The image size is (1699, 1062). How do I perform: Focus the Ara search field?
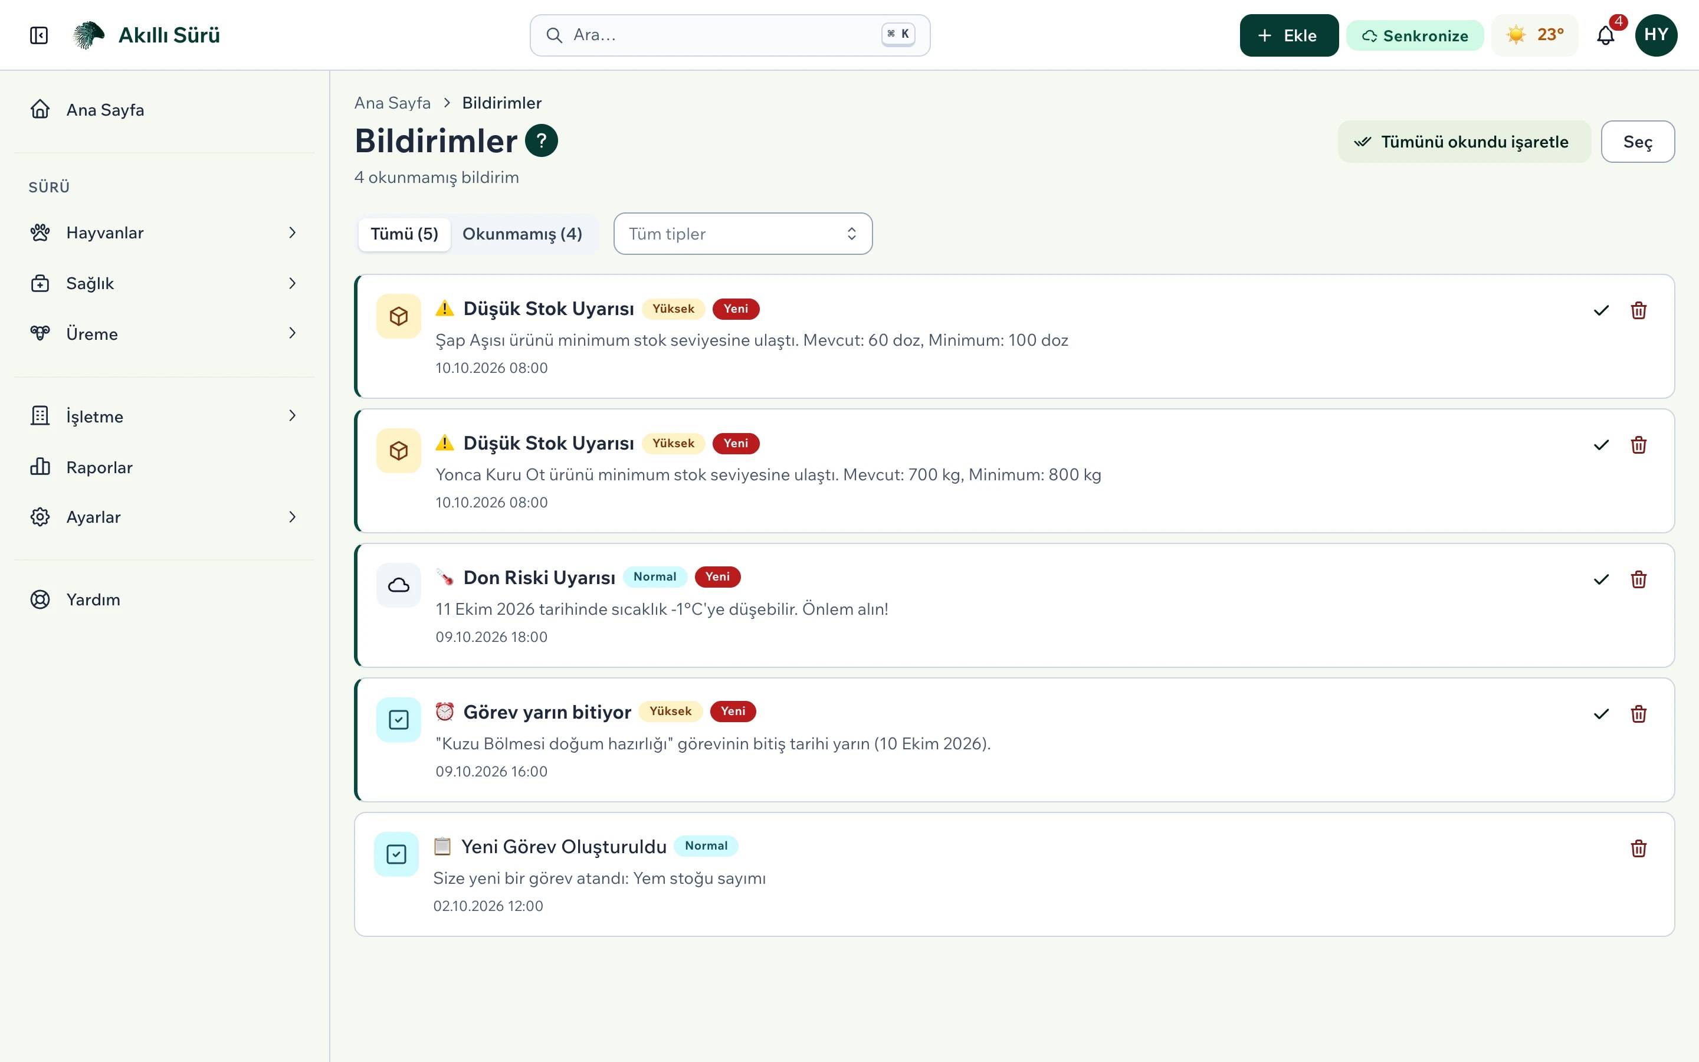pos(729,35)
